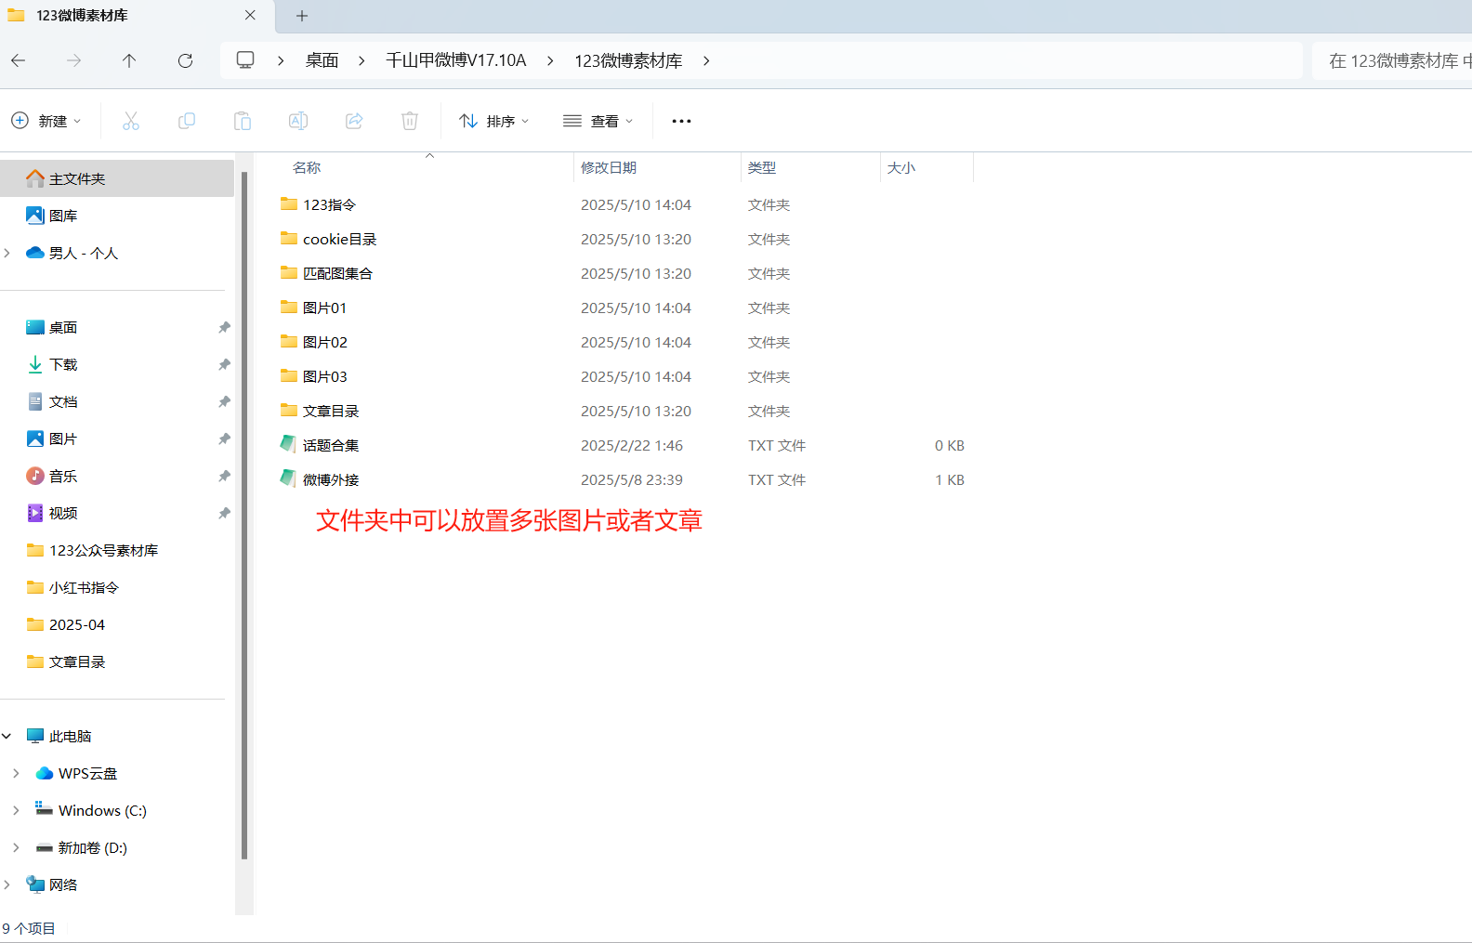Refresh the current folder view
The image size is (1472, 943).
(185, 60)
